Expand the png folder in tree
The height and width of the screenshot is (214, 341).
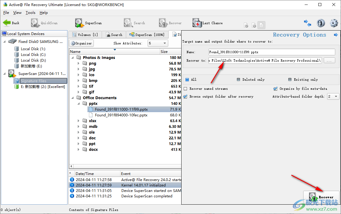pos(78,63)
